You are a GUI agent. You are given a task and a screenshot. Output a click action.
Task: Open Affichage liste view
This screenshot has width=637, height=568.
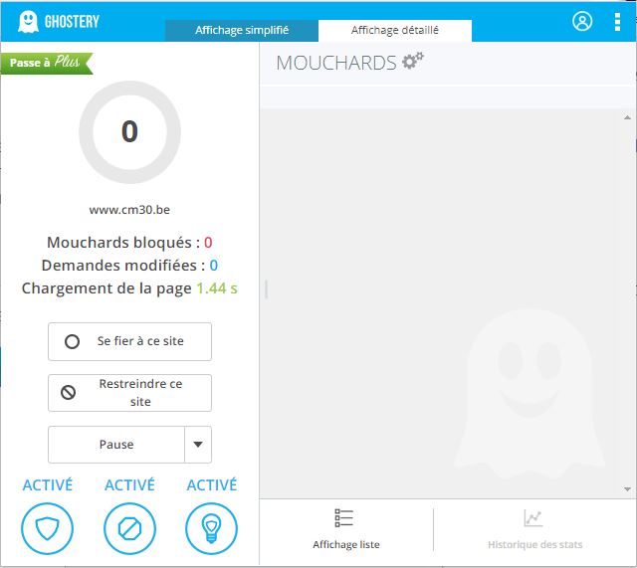point(346,529)
